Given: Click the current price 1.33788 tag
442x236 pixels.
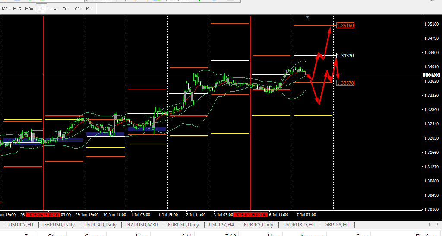Looking at the screenshot, I should coord(431,75).
